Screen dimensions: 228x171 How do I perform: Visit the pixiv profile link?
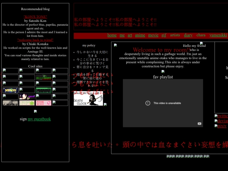coord(222,126)
